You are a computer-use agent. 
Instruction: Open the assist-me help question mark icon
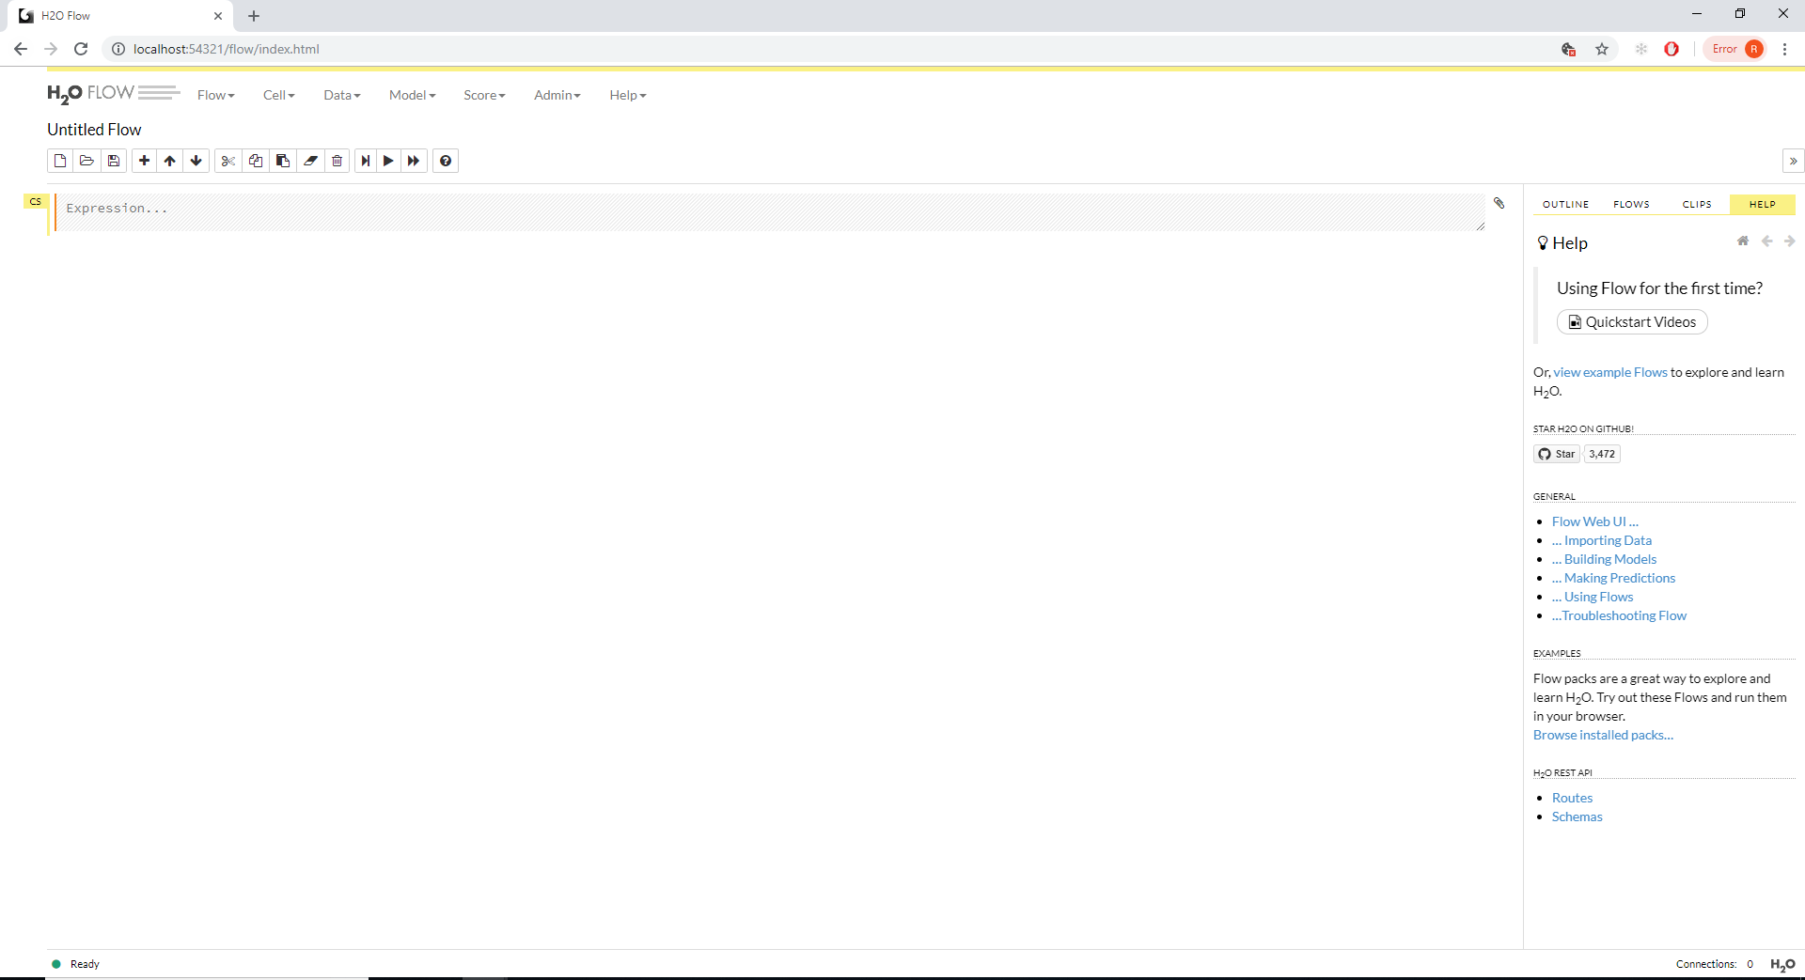(446, 161)
